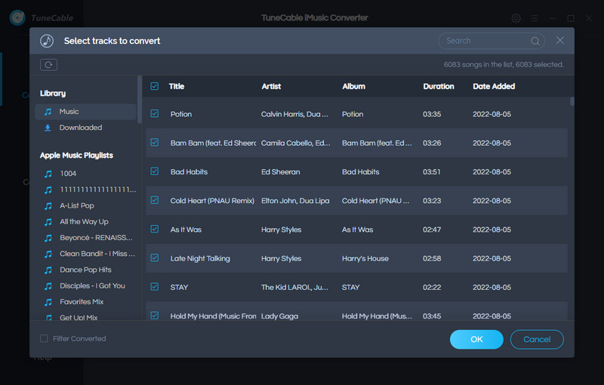This screenshot has height=385, width=604.
Task: Click the refresh library icon button
Action: click(48, 65)
